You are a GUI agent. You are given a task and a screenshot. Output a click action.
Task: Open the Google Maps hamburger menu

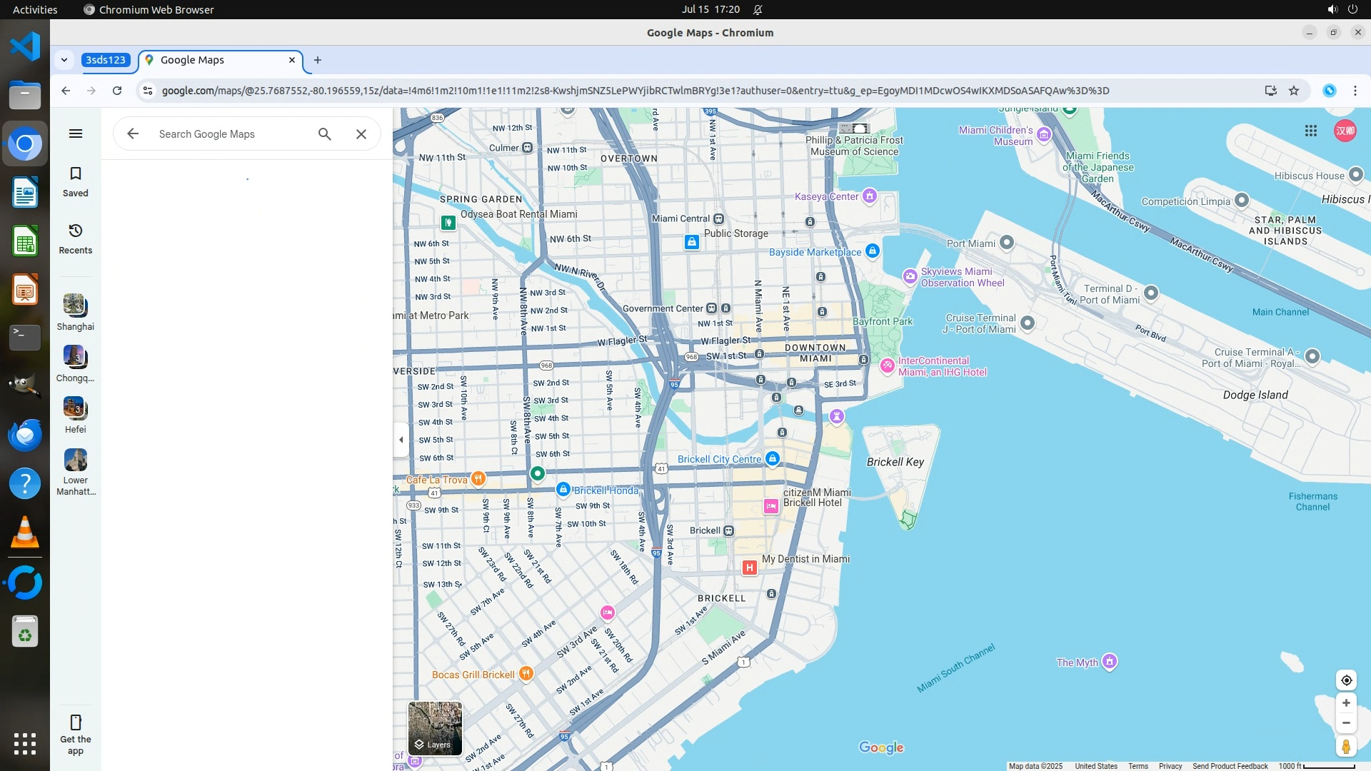click(76, 133)
